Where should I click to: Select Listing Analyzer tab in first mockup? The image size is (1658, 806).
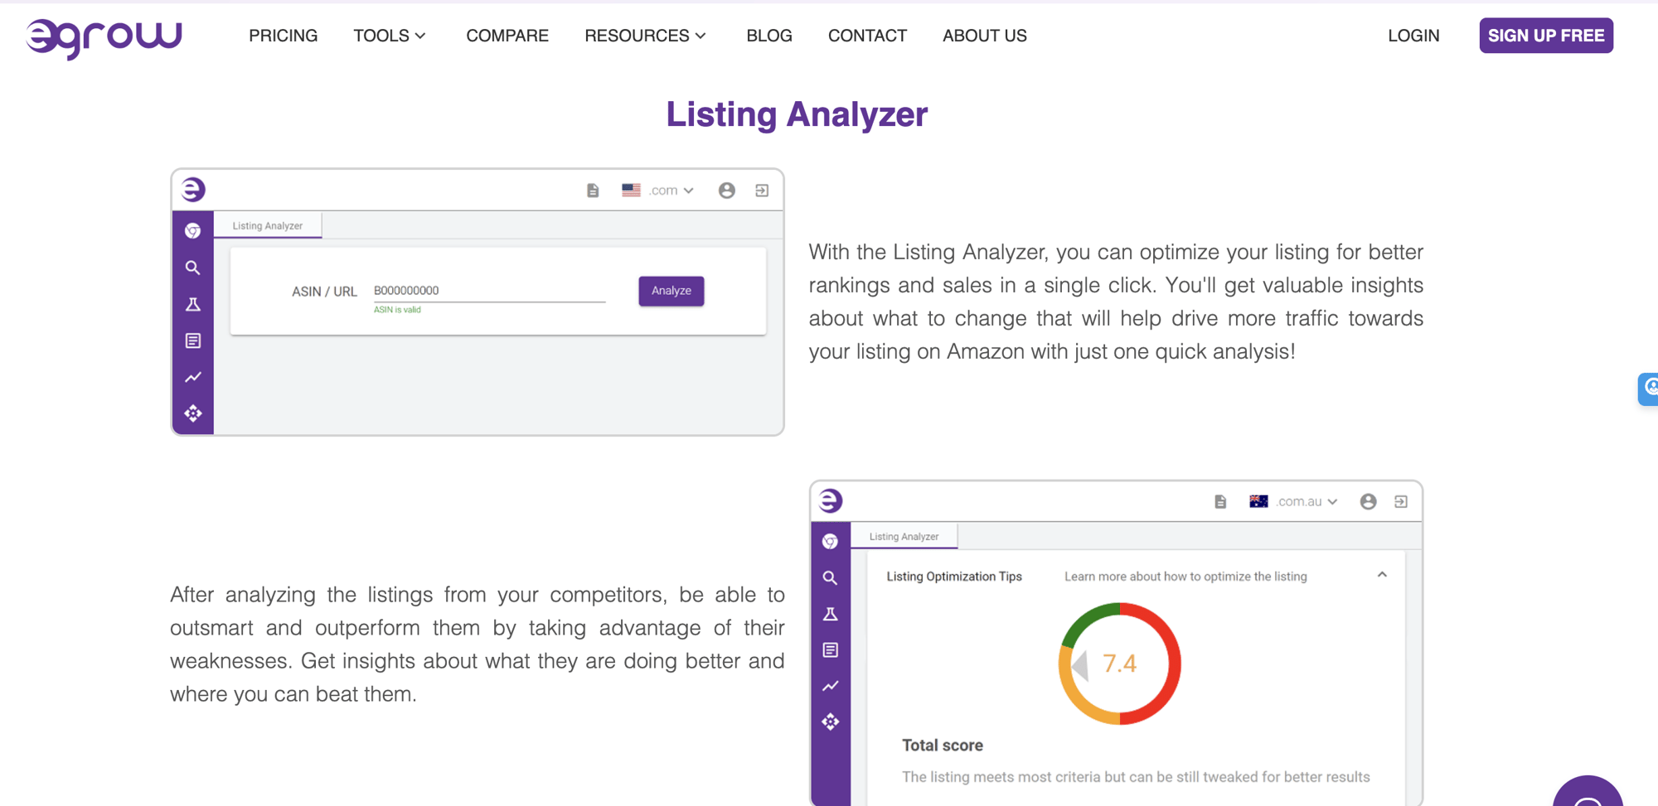[268, 225]
